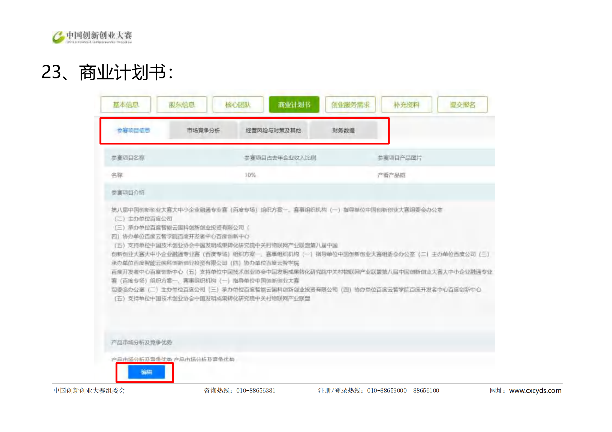The image size is (612, 432).
Task: Click the 提交报名 tab button
Action: click(462, 105)
